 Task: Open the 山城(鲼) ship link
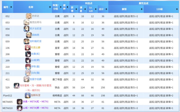click(x=35, y=60)
